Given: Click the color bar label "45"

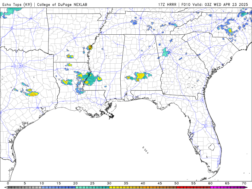Looking at the screenshot, I should 160,183.
